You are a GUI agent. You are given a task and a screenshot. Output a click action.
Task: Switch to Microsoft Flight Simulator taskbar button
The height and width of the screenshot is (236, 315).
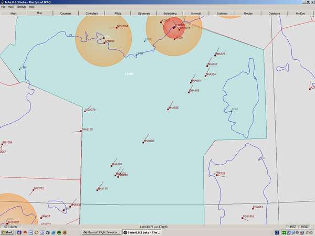101,232
